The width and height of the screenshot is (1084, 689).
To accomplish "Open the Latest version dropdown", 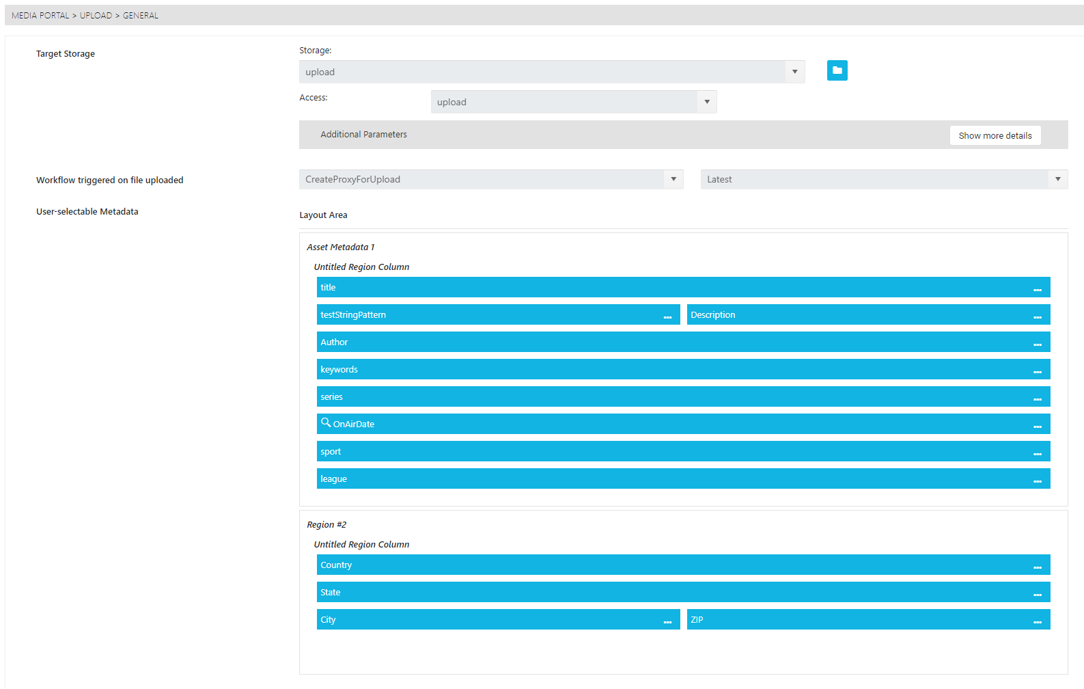I will (1057, 179).
